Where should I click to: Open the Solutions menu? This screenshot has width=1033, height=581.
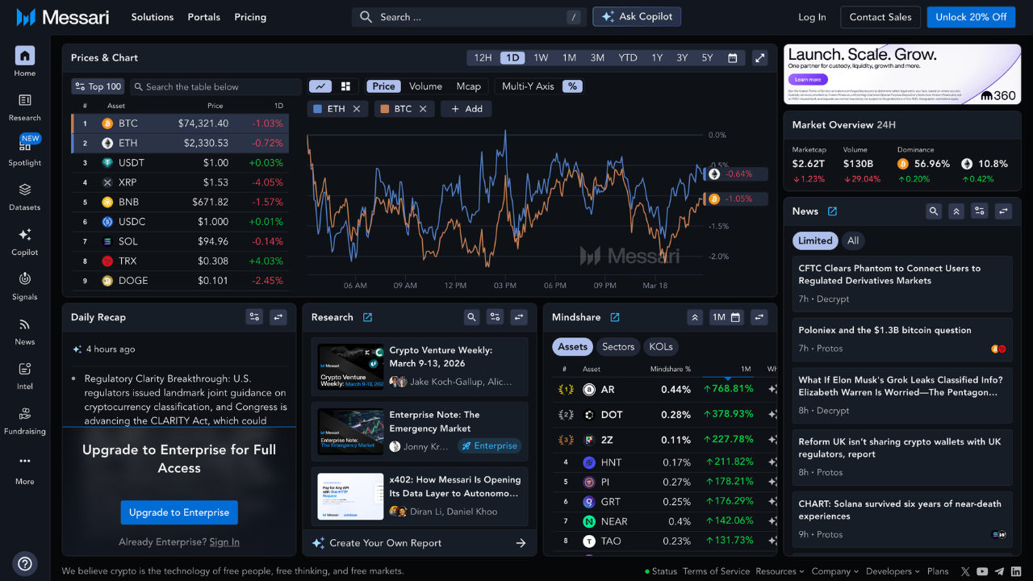point(153,17)
